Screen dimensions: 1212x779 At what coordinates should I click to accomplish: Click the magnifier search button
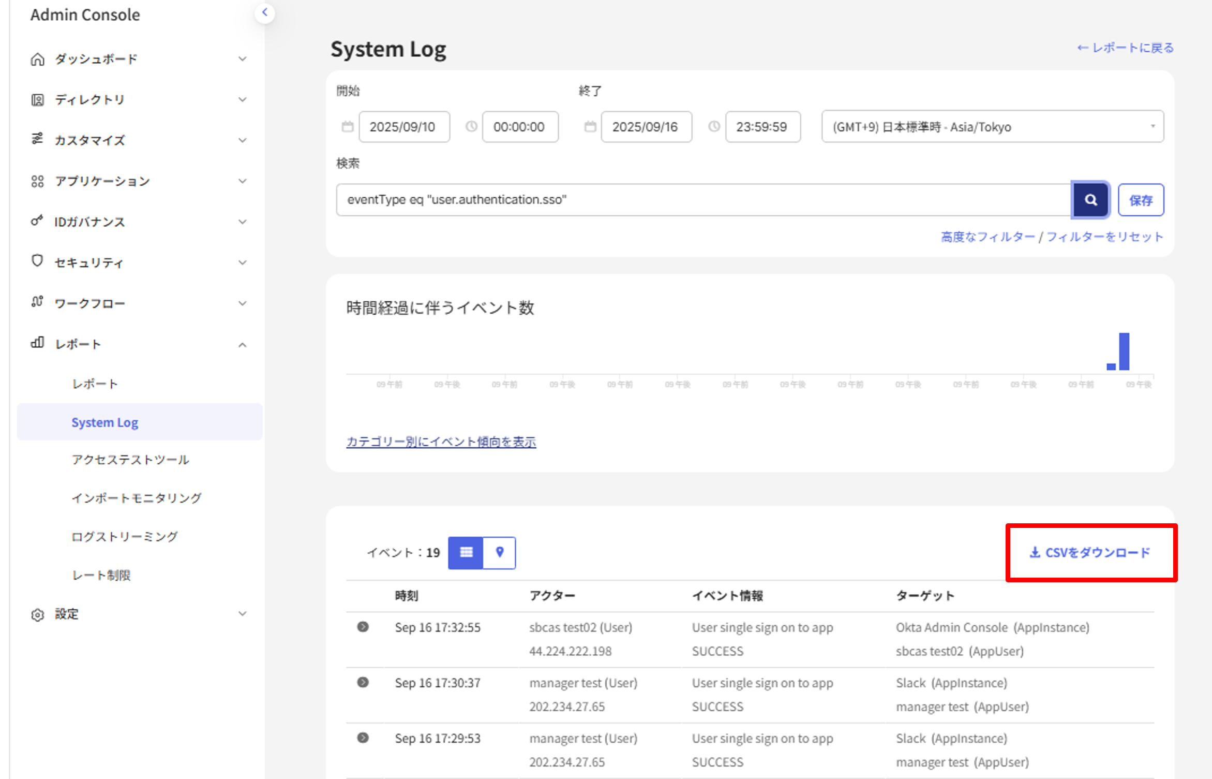[1090, 200]
